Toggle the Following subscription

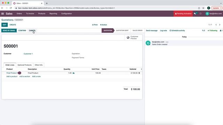tap(213, 31)
